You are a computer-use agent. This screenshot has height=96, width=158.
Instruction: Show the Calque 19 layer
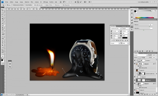point(135,70)
